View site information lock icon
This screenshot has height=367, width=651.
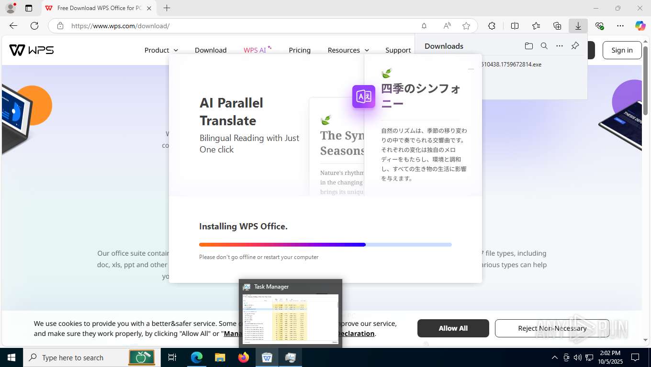pos(60,26)
